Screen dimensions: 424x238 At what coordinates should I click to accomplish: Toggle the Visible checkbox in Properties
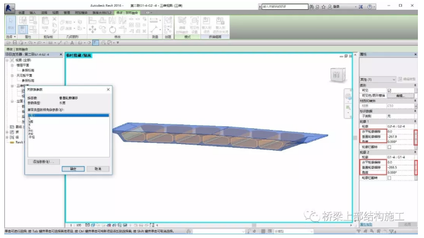point(389,90)
